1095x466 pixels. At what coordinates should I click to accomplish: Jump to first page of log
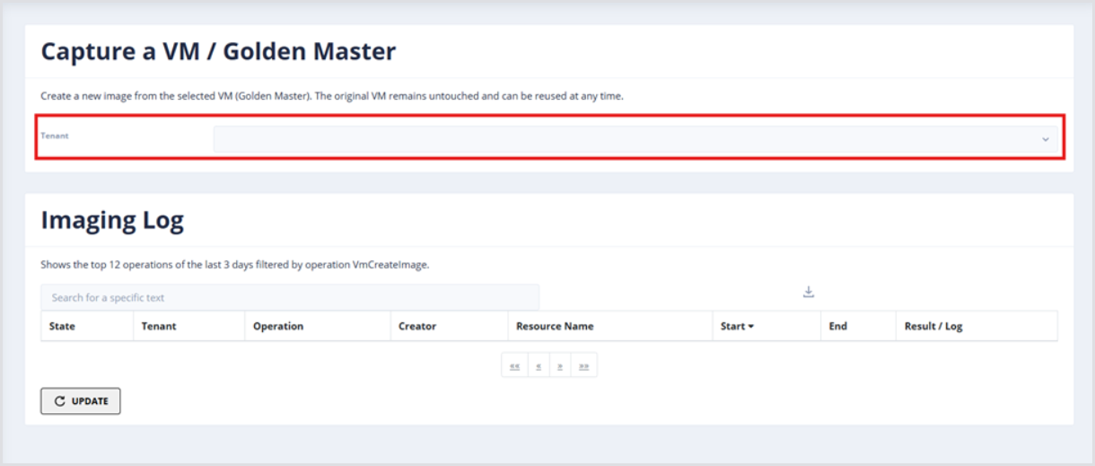click(514, 366)
